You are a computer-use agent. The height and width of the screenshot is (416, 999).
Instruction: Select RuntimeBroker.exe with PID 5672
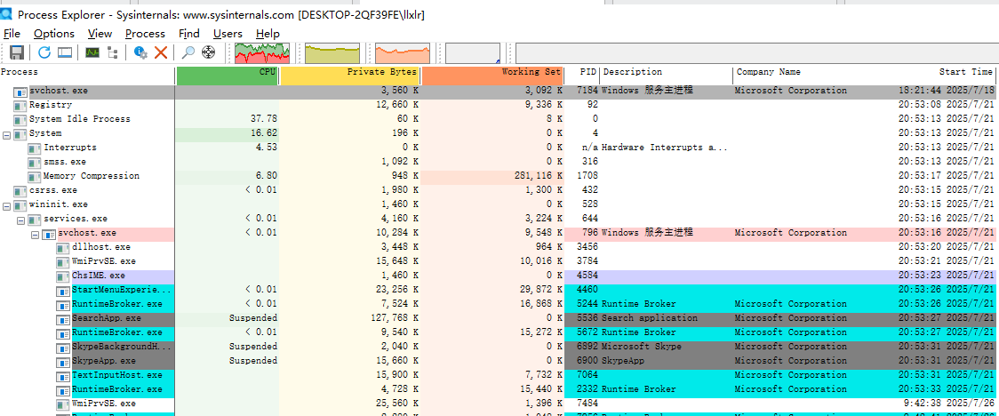pyautogui.click(x=499, y=332)
